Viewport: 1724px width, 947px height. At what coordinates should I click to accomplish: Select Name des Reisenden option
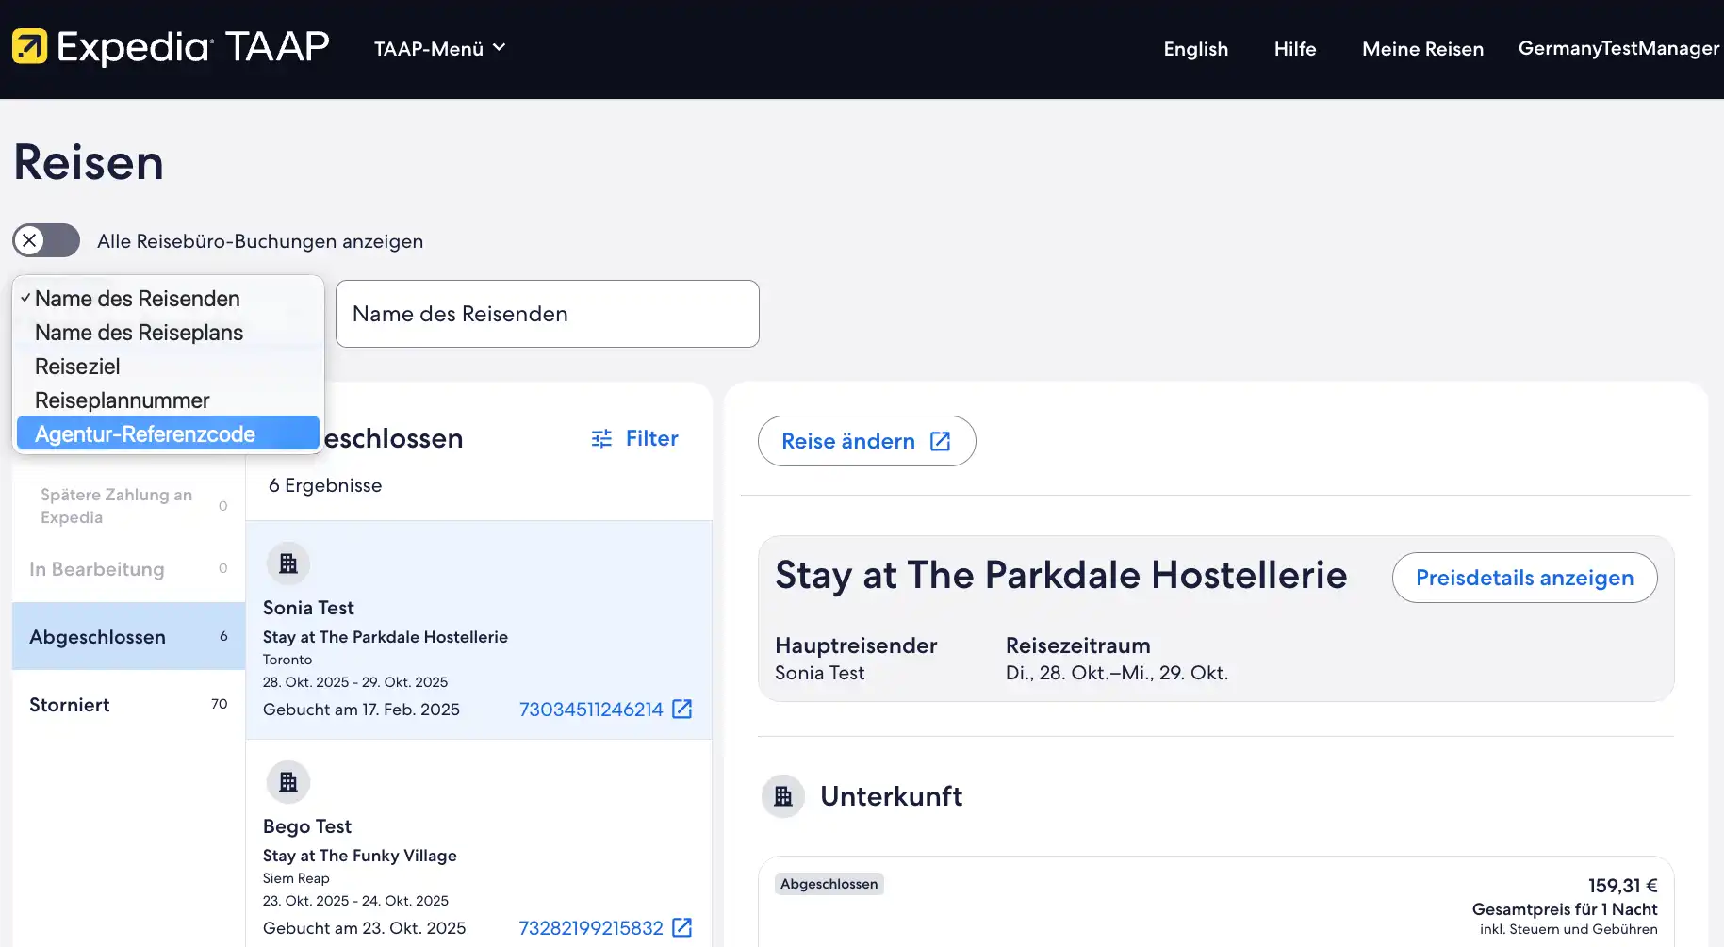pos(168,299)
